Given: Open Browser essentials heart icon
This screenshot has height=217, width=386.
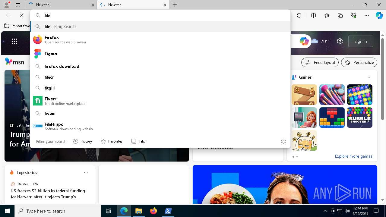Looking at the screenshot, I should click(353, 15).
